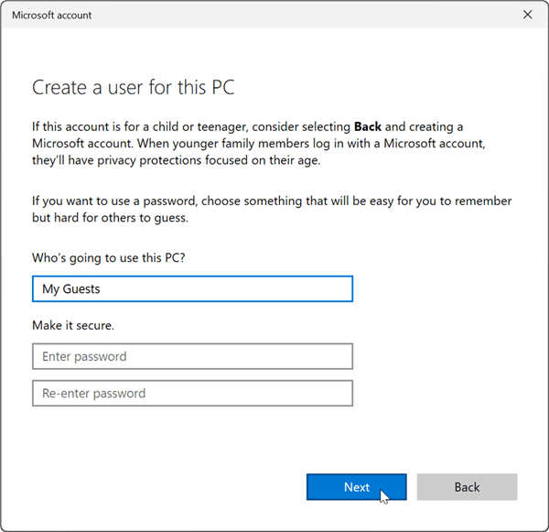Click the 'Who's going to use this PC?' label
Image resolution: width=549 pixels, height=532 pixels.
pyautogui.click(x=109, y=259)
